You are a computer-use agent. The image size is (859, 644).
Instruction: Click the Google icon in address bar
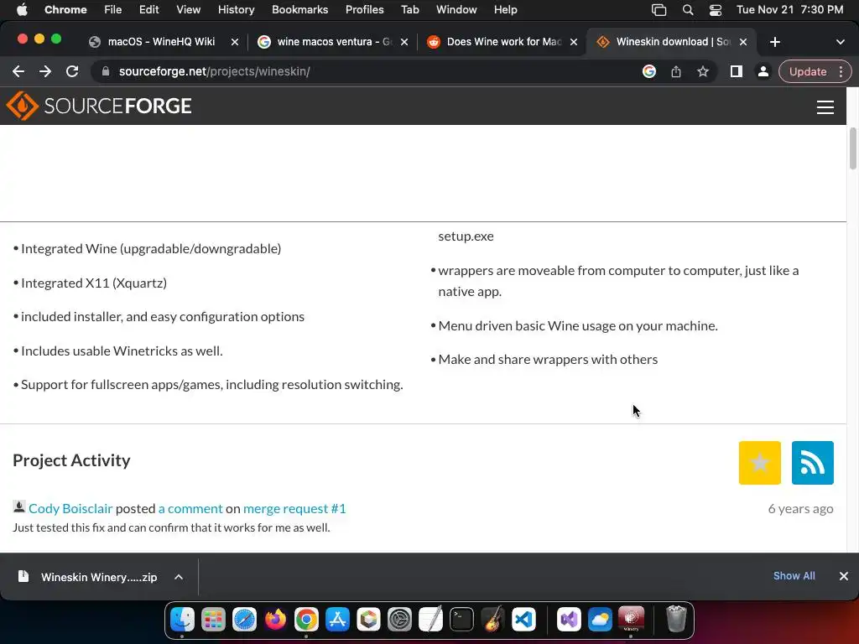click(649, 71)
